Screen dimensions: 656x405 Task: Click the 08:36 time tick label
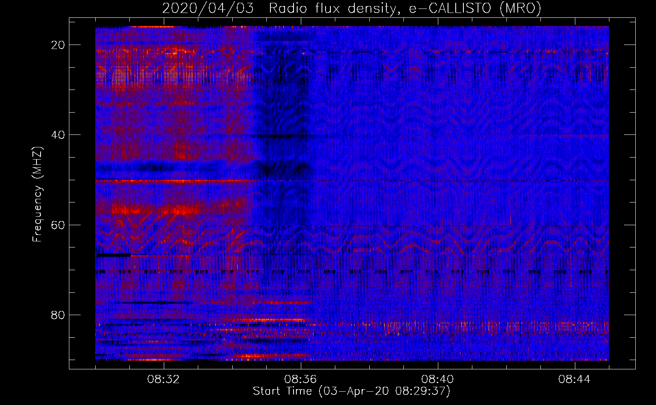click(x=301, y=379)
